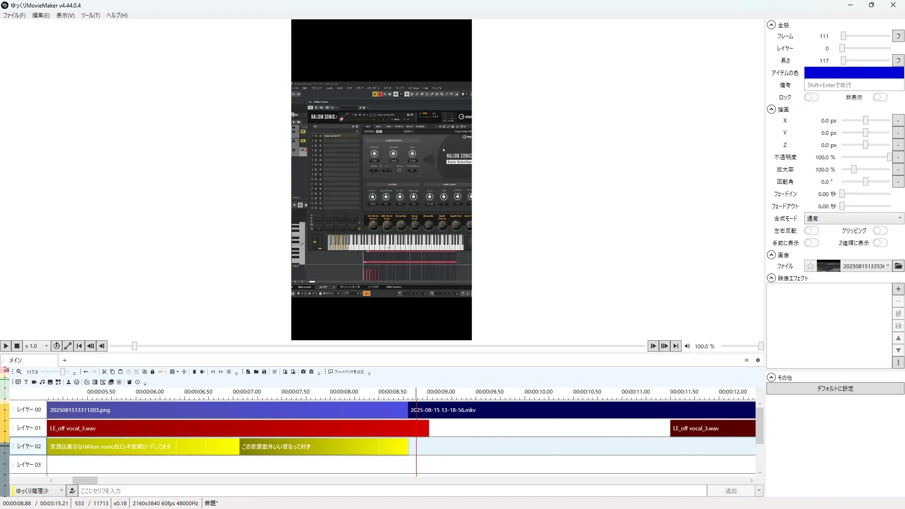905x509 pixels.
Task: Click the デフォルトに設定 button
Action: 835,389
